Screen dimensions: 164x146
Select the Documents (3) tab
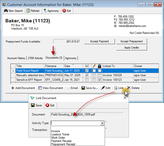pyautogui.click(x=54, y=58)
